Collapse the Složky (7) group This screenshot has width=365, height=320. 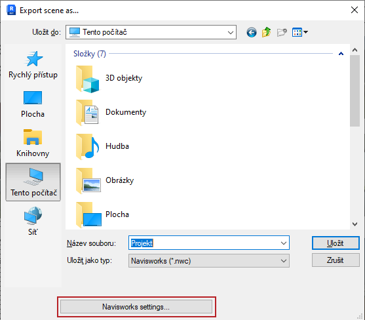341,54
